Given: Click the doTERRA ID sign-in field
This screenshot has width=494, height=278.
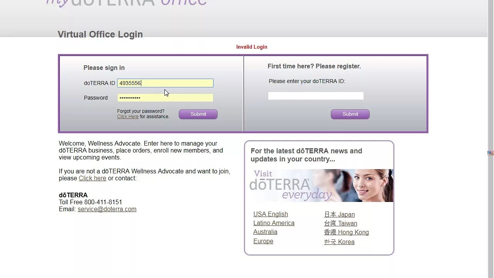Looking at the screenshot, I should (165, 83).
